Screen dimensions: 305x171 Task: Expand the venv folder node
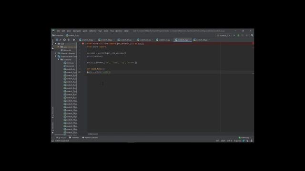pyautogui.click(x=58, y=47)
